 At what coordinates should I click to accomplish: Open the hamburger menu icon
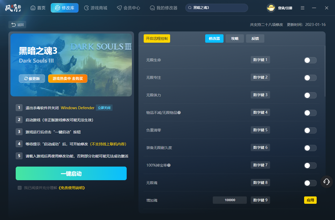(x=302, y=8)
